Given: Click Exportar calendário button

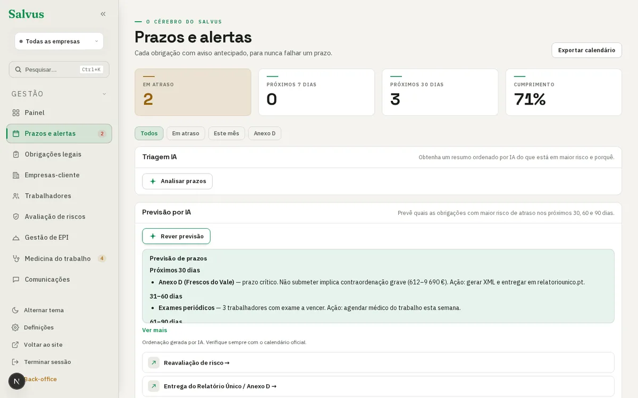Looking at the screenshot, I should click(586, 50).
